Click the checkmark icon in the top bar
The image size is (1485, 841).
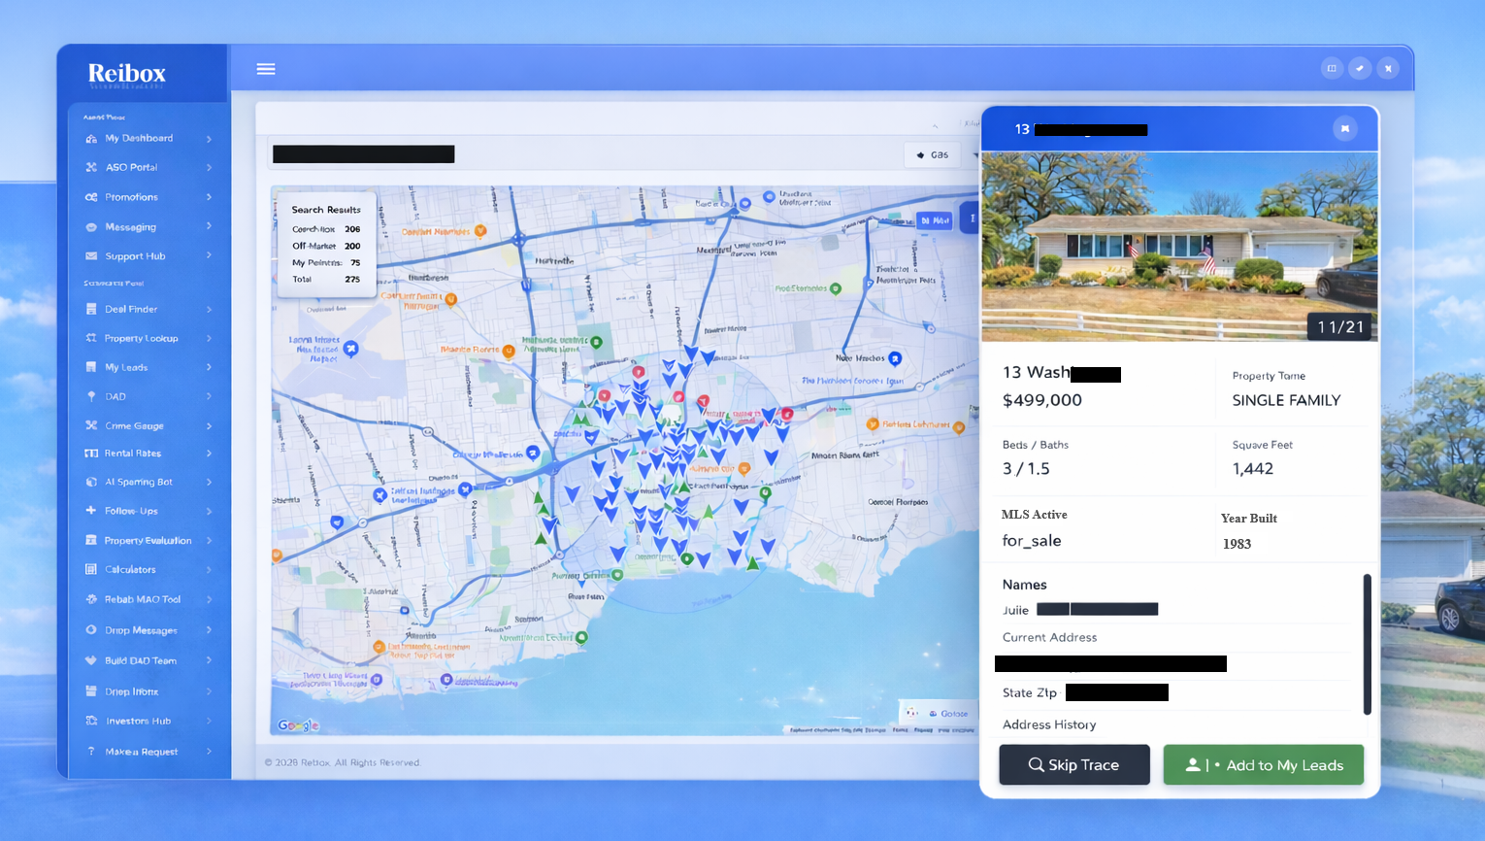click(x=1360, y=68)
